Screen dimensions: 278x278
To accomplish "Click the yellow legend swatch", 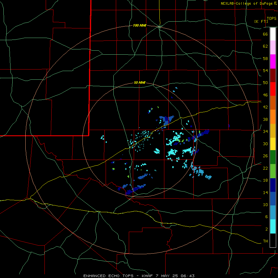I will click(273, 144).
